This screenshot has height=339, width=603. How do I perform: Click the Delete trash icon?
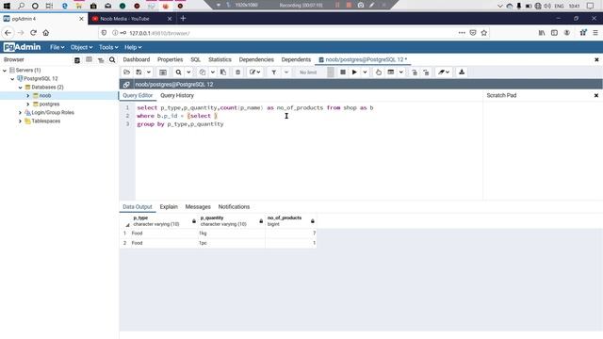237,73
